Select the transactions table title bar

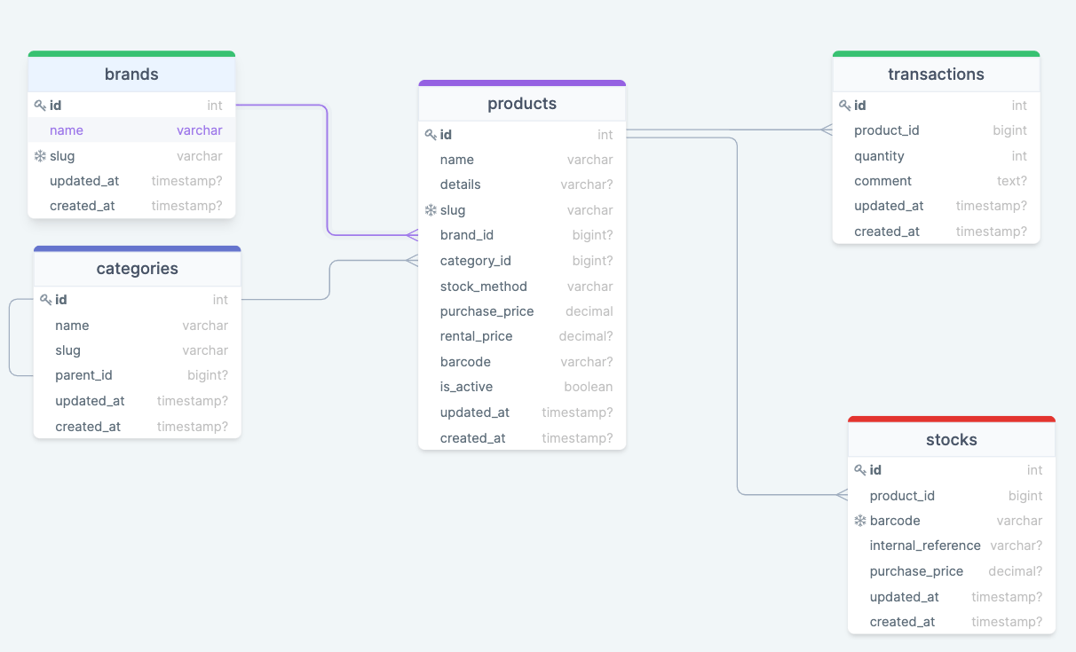[x=936, y=75]
